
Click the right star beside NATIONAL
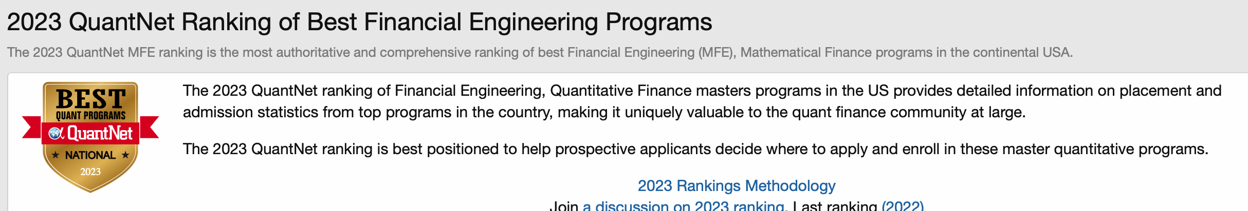point(125,155)
